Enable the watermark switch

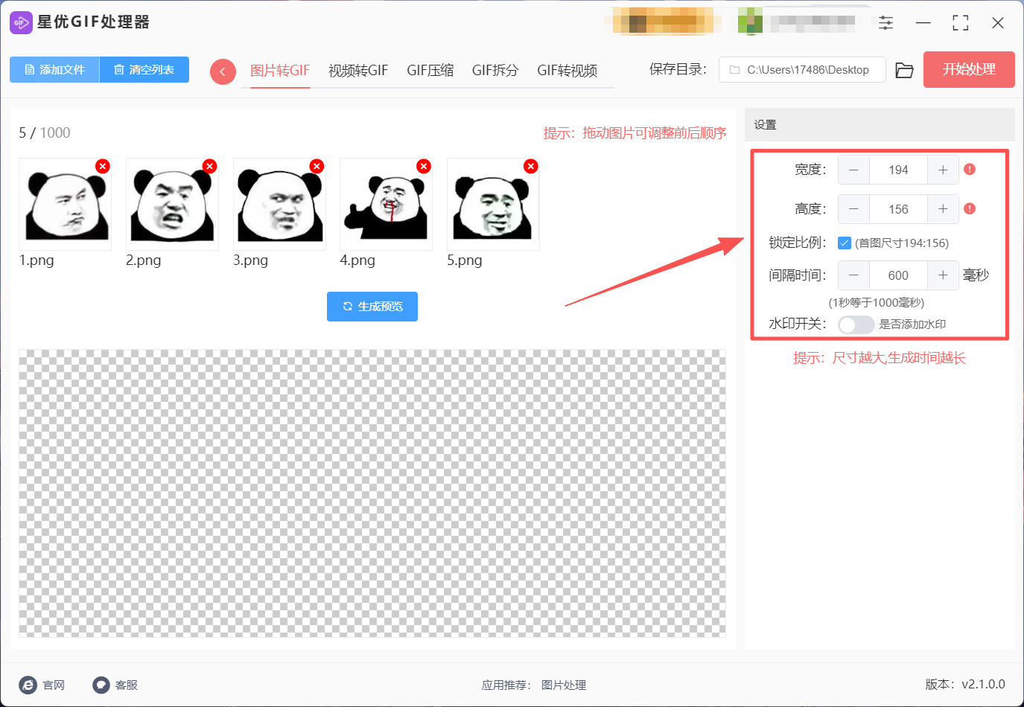click(856, 324)
